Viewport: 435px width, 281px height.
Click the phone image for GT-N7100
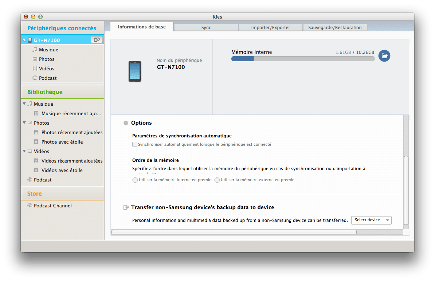coord(134,71)
